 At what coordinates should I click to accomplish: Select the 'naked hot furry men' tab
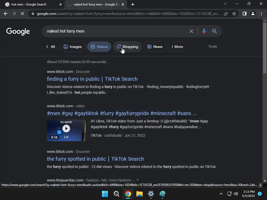pyautogui.click(x=96, y=4)
